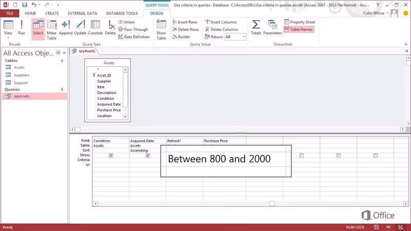Viewport: 411px width, 231px height.
Task: Open the Suppliers table in navigation pane
Action: [x=21, y=74]
